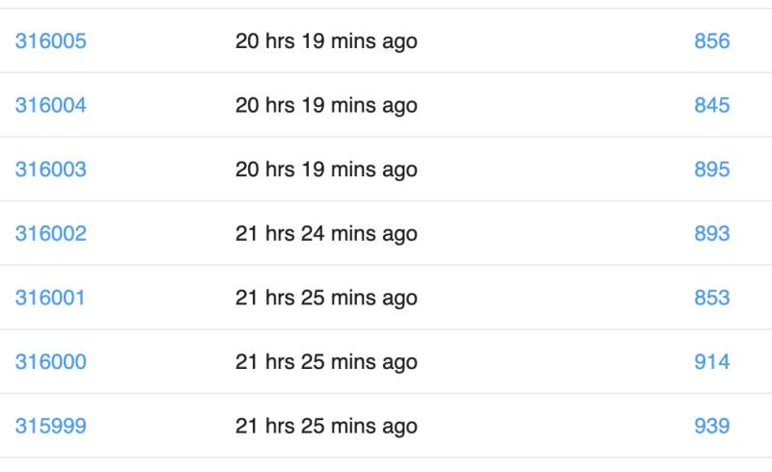Open block 316005 link

tap(51, 40)
